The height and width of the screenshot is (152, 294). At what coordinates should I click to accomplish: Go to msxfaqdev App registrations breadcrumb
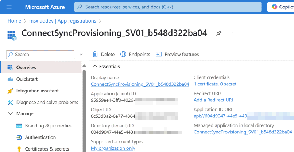(x=63, y=21)
